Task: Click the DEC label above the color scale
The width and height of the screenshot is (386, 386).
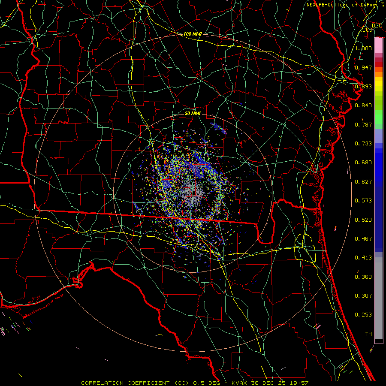Action: click(x=377, y=26)
